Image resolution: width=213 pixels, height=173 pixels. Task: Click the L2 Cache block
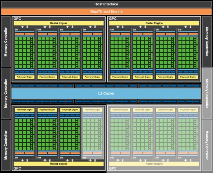point(106,93)
